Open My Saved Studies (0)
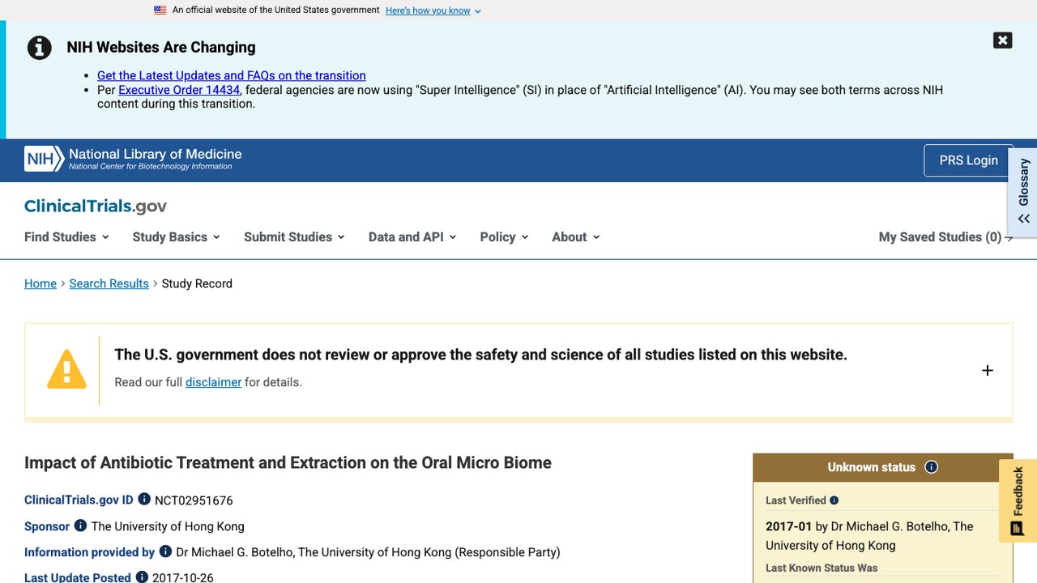Image resolution: width=1037 pixels, height=583 pixels. (945, 236)
